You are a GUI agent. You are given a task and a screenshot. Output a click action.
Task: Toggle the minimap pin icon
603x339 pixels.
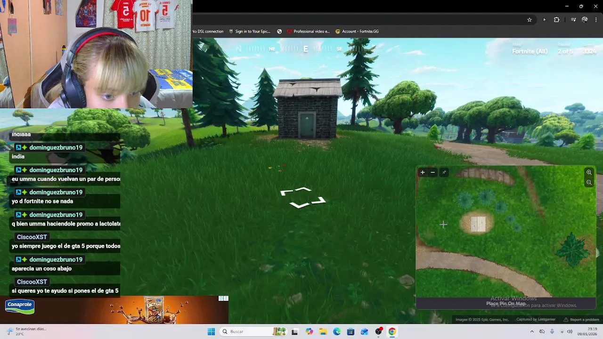coord(444,172)
